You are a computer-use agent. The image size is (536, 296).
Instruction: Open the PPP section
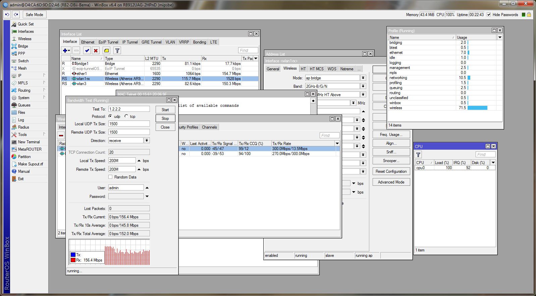(21, 54)
